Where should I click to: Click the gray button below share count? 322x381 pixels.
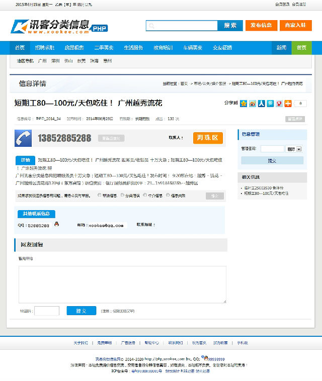tap(295, 119)
